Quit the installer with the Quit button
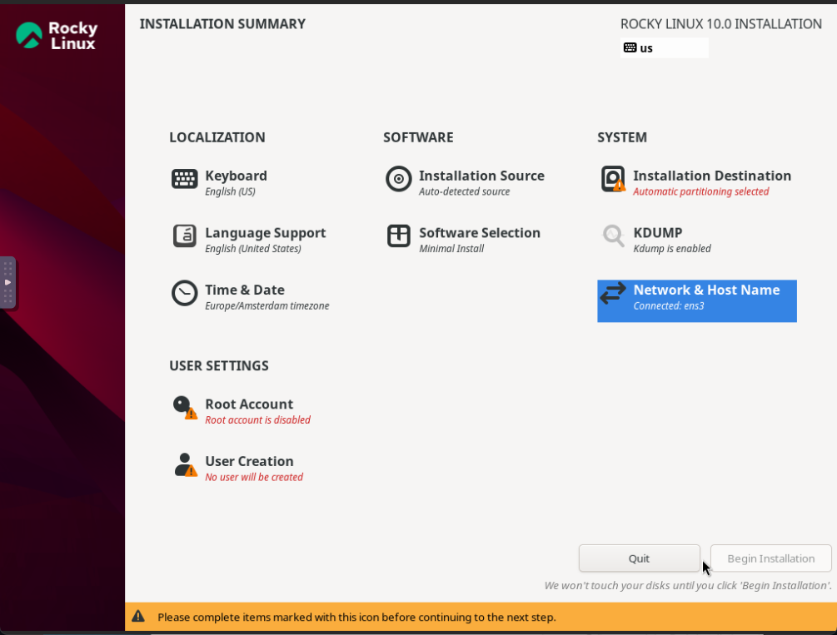This screenshot has height=635, width=837. pyautogui.click(x=639, y=558)
